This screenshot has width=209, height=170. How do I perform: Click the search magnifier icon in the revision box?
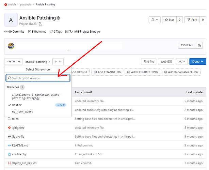click(x=9, y=78)
